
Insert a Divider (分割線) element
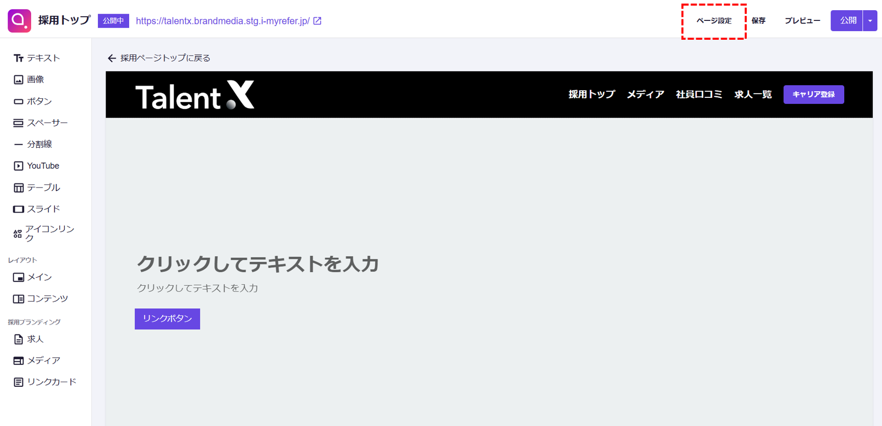(33, 144)
